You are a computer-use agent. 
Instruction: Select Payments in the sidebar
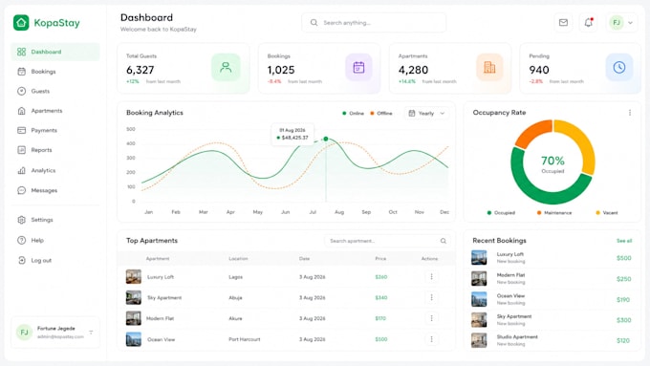(55, 130)
